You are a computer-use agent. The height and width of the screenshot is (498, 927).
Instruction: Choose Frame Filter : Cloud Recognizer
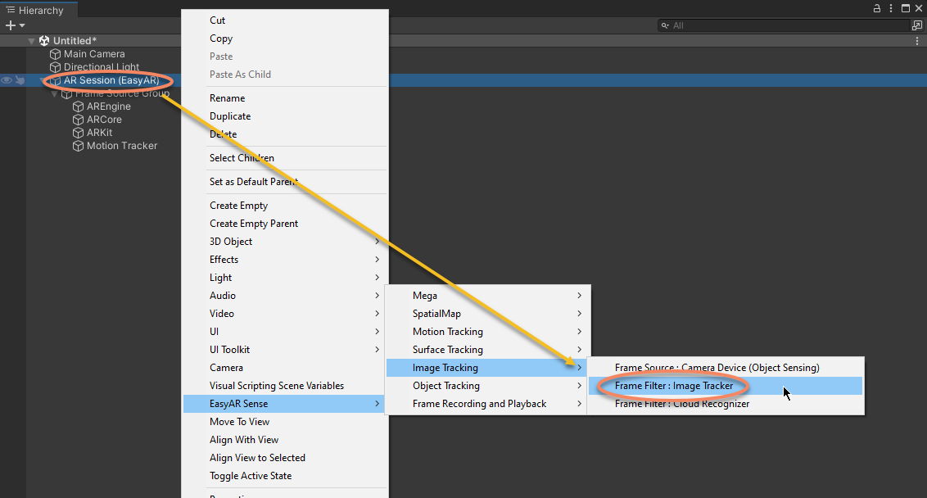(681, 404)
